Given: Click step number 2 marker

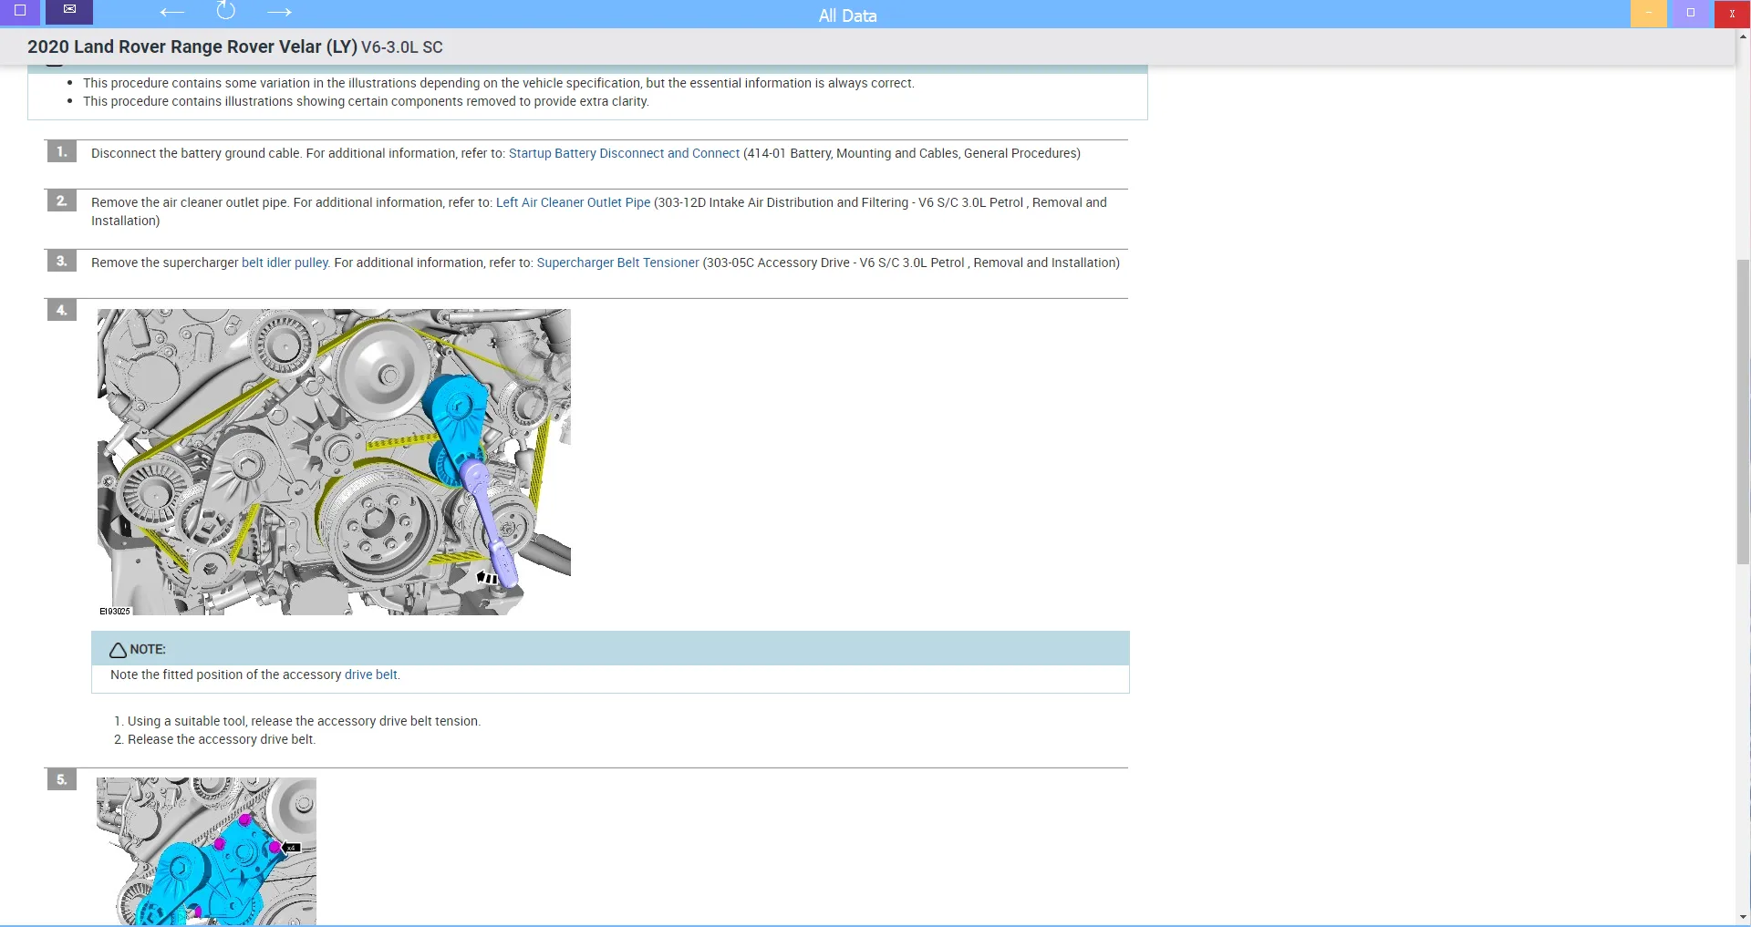Looking at the screenshot, I should pos(61,201).
